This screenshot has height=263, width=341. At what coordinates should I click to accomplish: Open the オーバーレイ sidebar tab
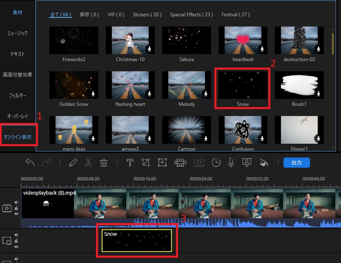(x=17, y=116)
